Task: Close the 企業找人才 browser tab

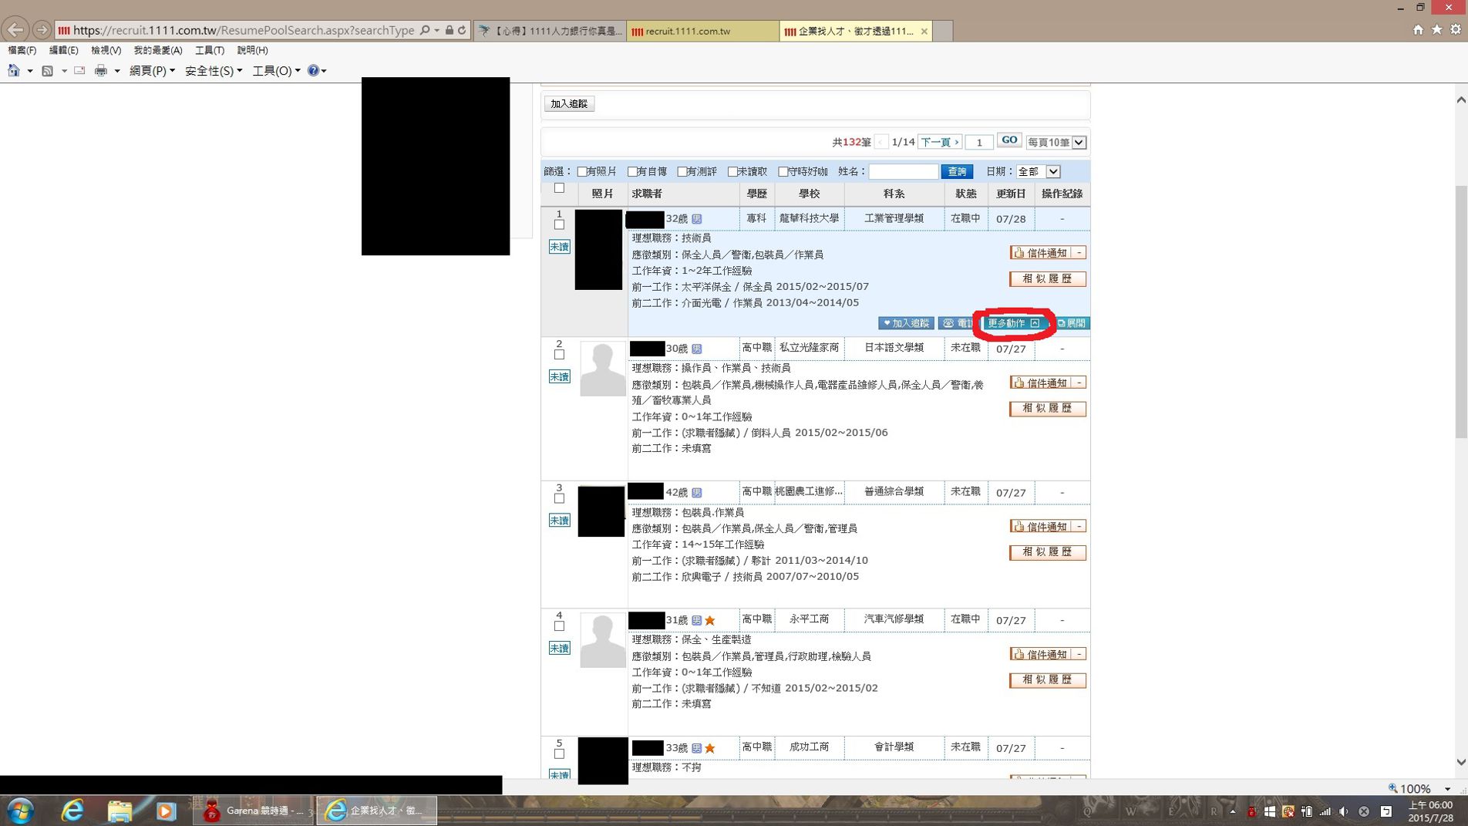Action: tap(924, 32)
